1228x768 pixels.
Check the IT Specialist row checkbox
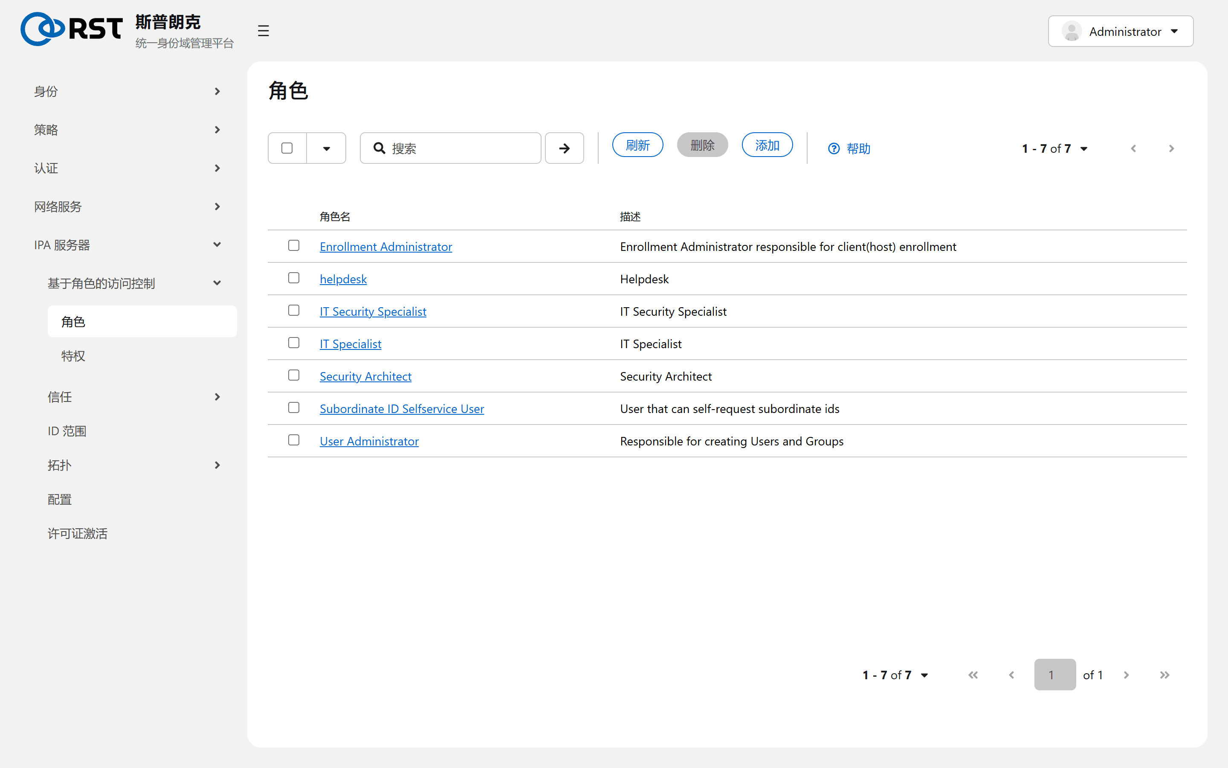coord(294,343)
